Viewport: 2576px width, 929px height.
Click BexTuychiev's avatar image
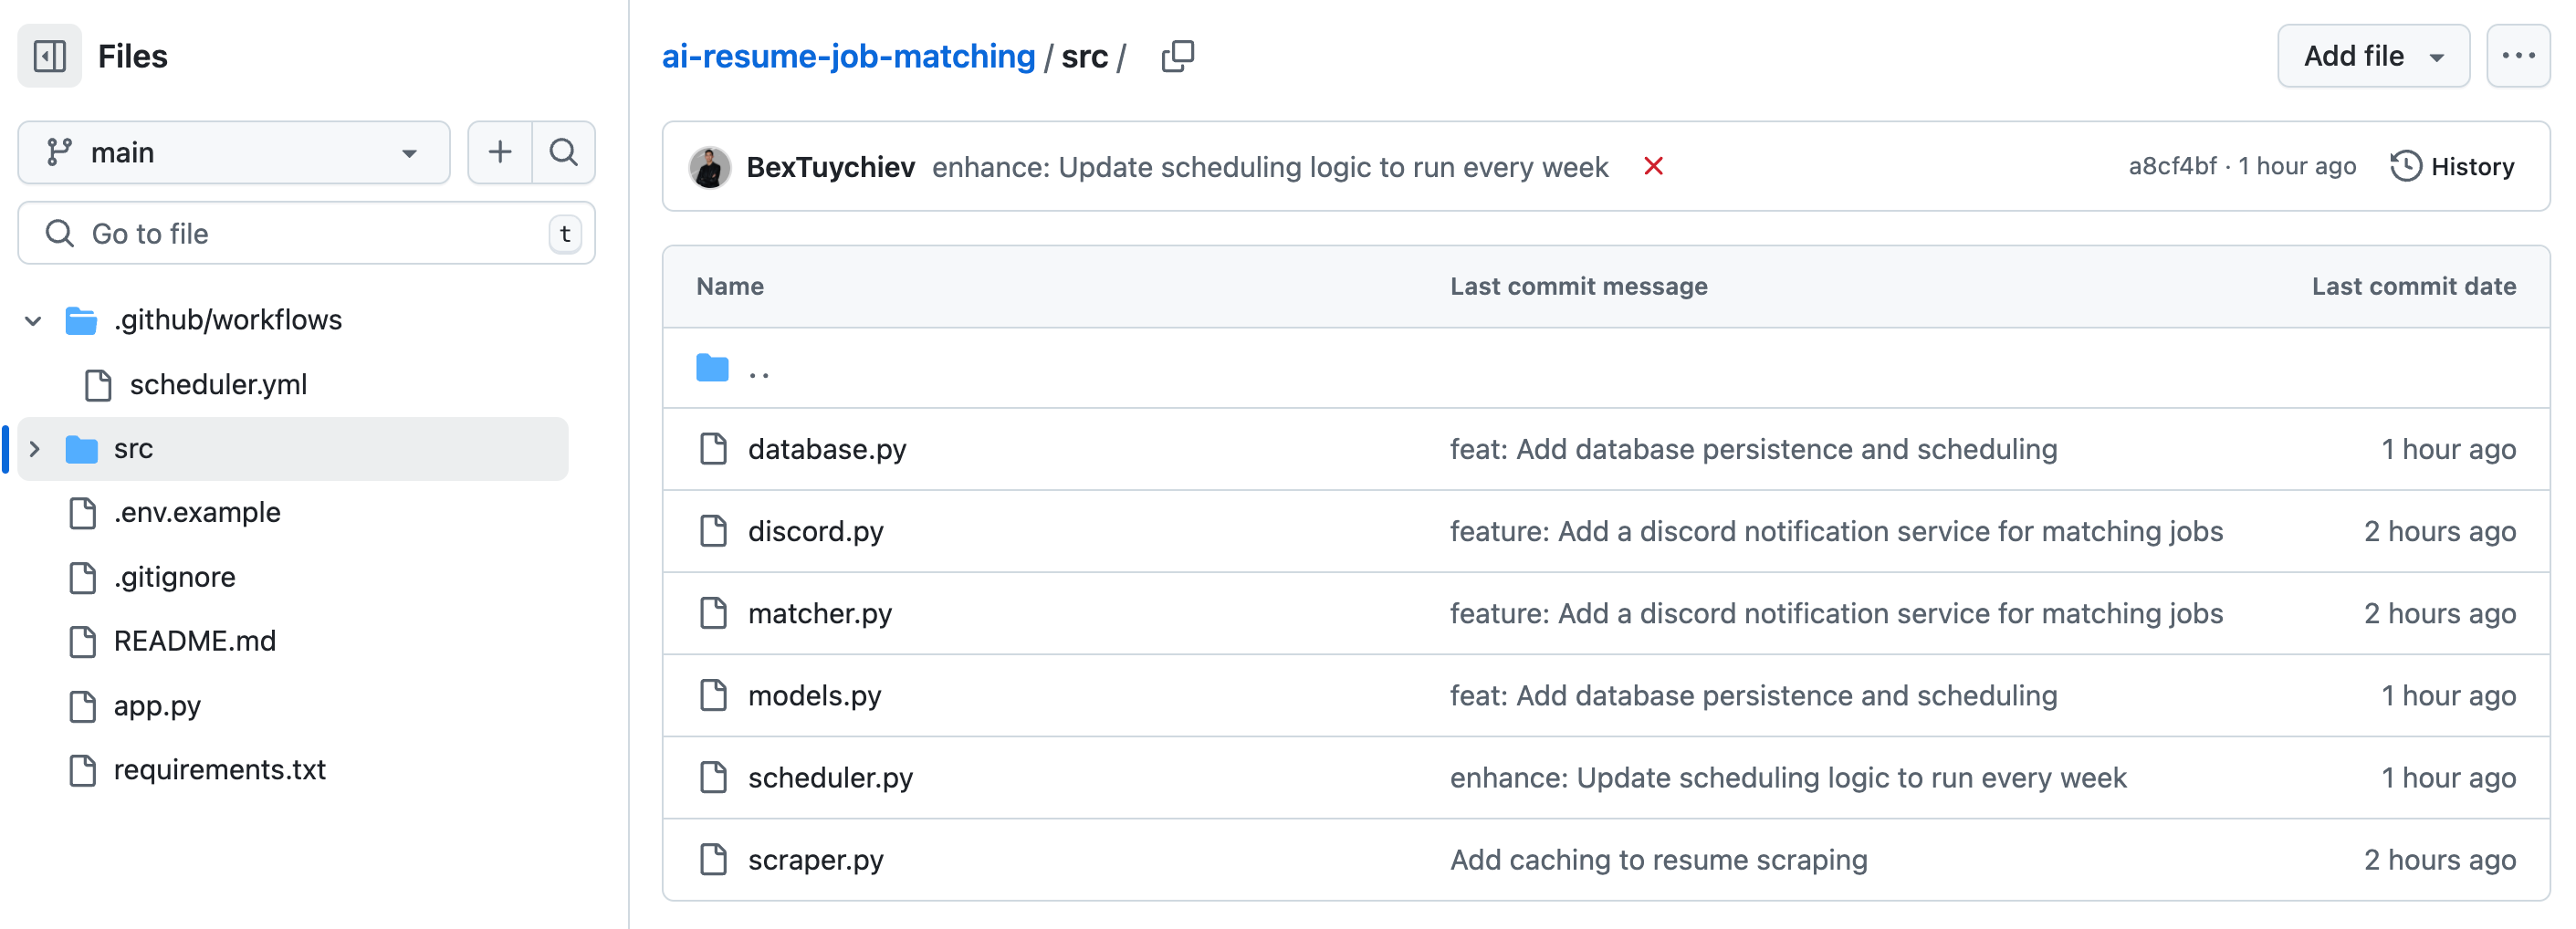point(710,167)
